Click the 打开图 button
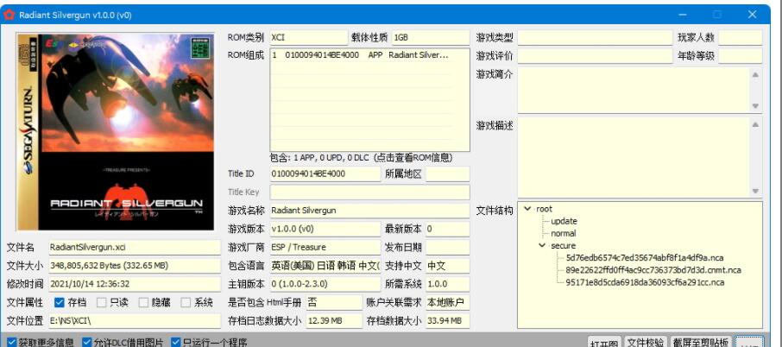Image resolution: width=782 pixels, height=347 pixels. (x=604, y=343)
